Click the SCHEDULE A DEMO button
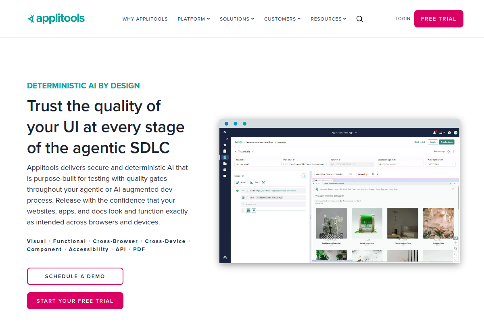Image resolution: width=484 pixels, height=331 pixels. pos(75,277)
